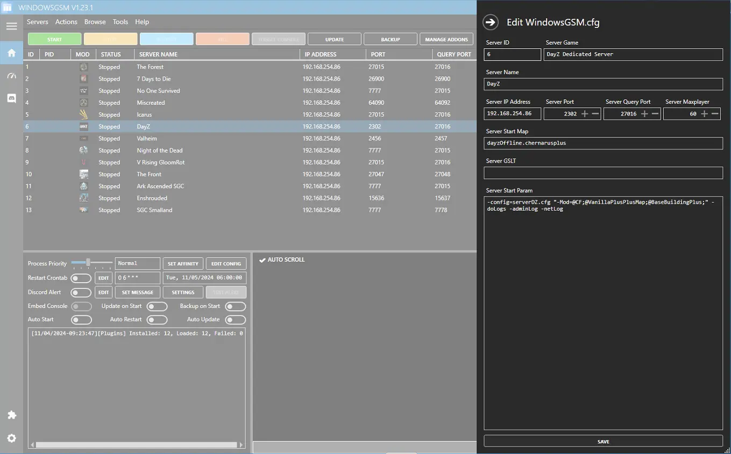Open the Browse menu
The height and width of the screenshot is (454, 731).
pyautogui.click(x=95, y=22)
